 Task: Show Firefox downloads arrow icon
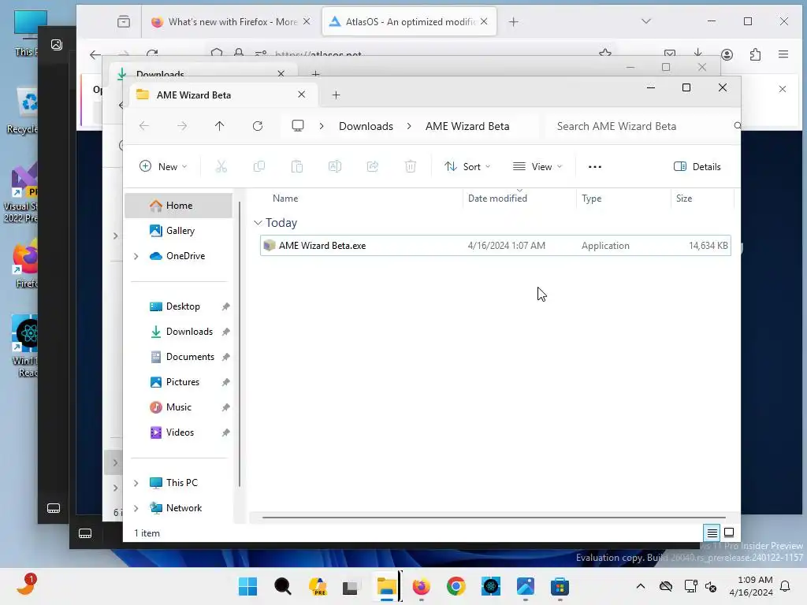pyautogui.click(x=698, y=53)
